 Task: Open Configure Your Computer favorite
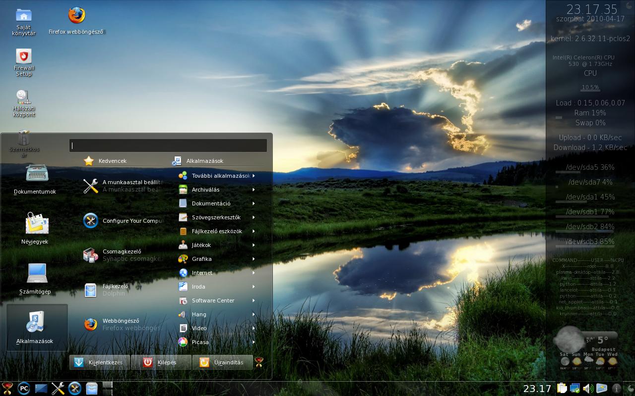pos(123,221)
